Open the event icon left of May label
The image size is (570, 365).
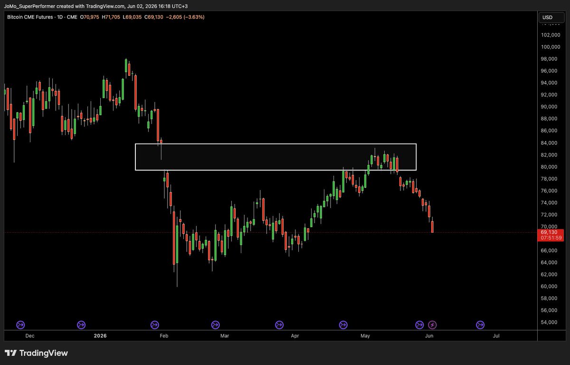pos(343,325)
